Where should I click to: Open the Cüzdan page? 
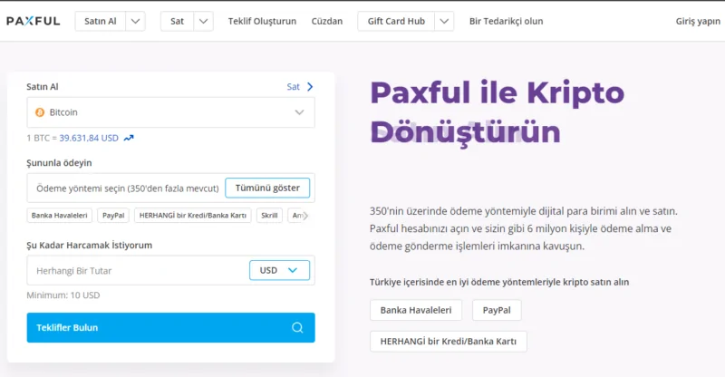click(x=327, y=21)
